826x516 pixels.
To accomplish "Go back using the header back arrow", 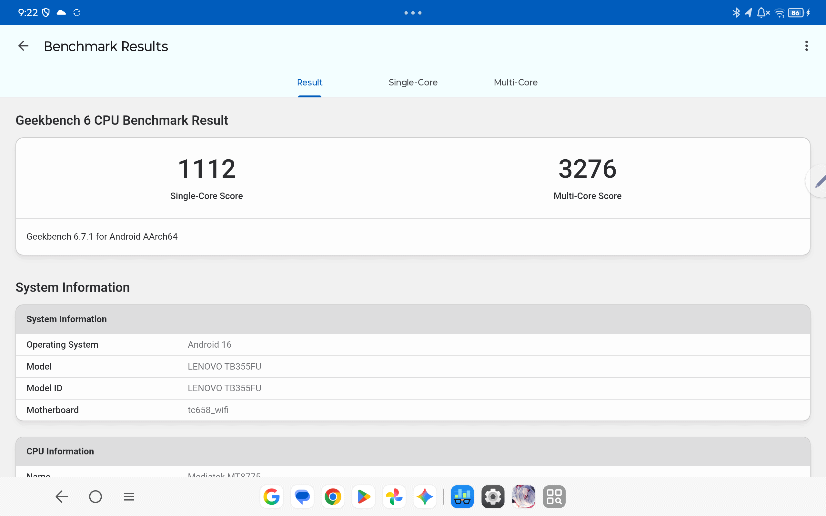I will [x=23, y=46].
